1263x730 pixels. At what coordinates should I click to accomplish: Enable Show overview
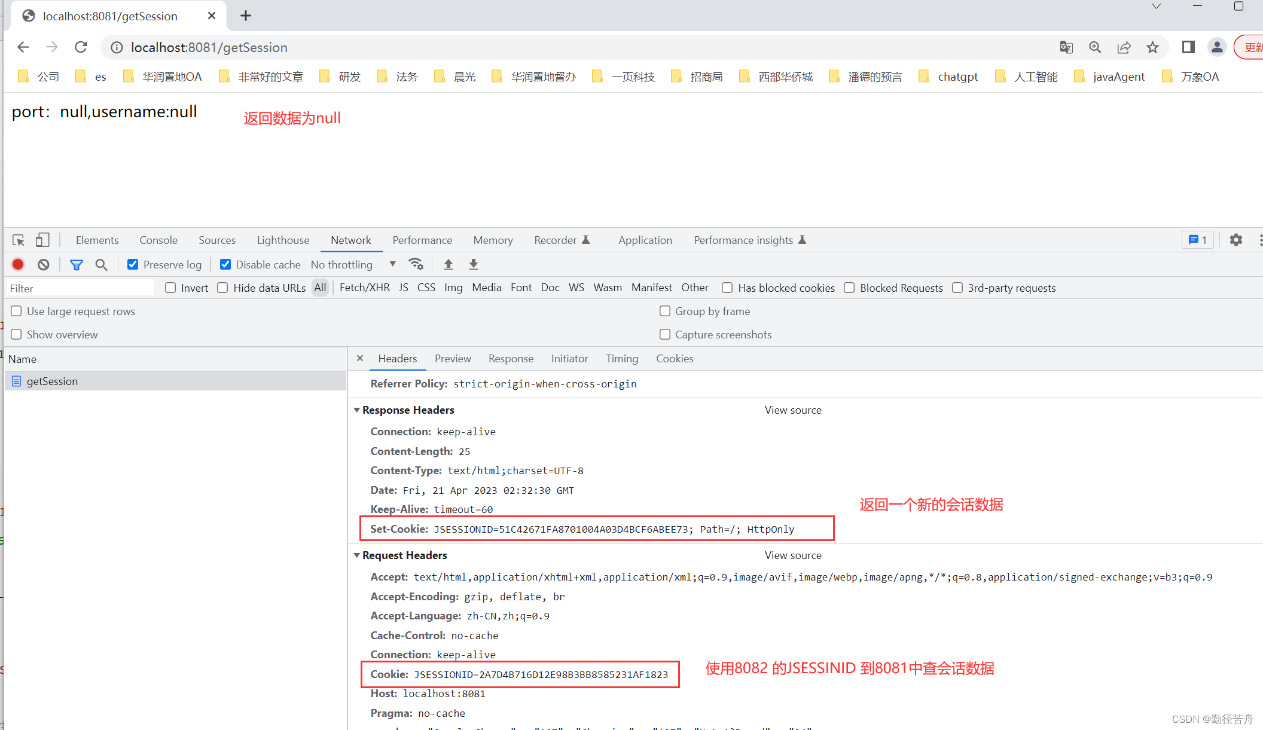point(16,334)
